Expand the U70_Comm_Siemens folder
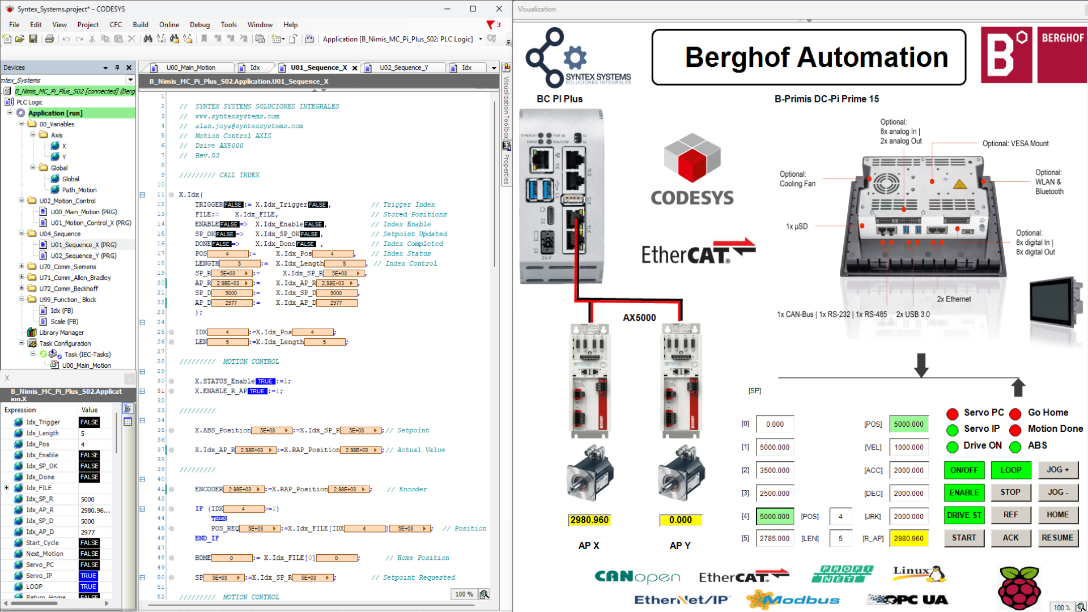The width and height of the screenshot is (1088, 612). [x=22, y=266]
